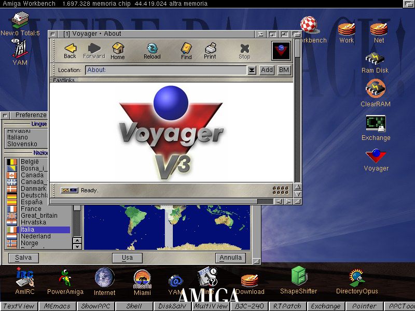Reload the current Voyager page
This screenshot has height=311, width=415.
(x=152, y=51)
